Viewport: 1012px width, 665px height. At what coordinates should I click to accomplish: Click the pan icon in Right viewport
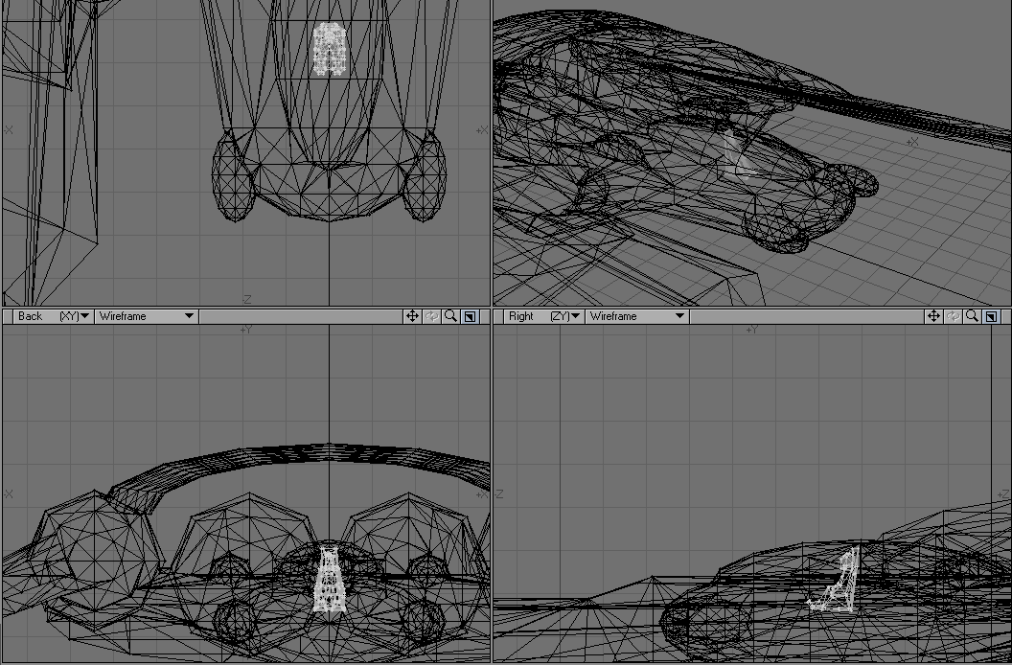[933, 316]
